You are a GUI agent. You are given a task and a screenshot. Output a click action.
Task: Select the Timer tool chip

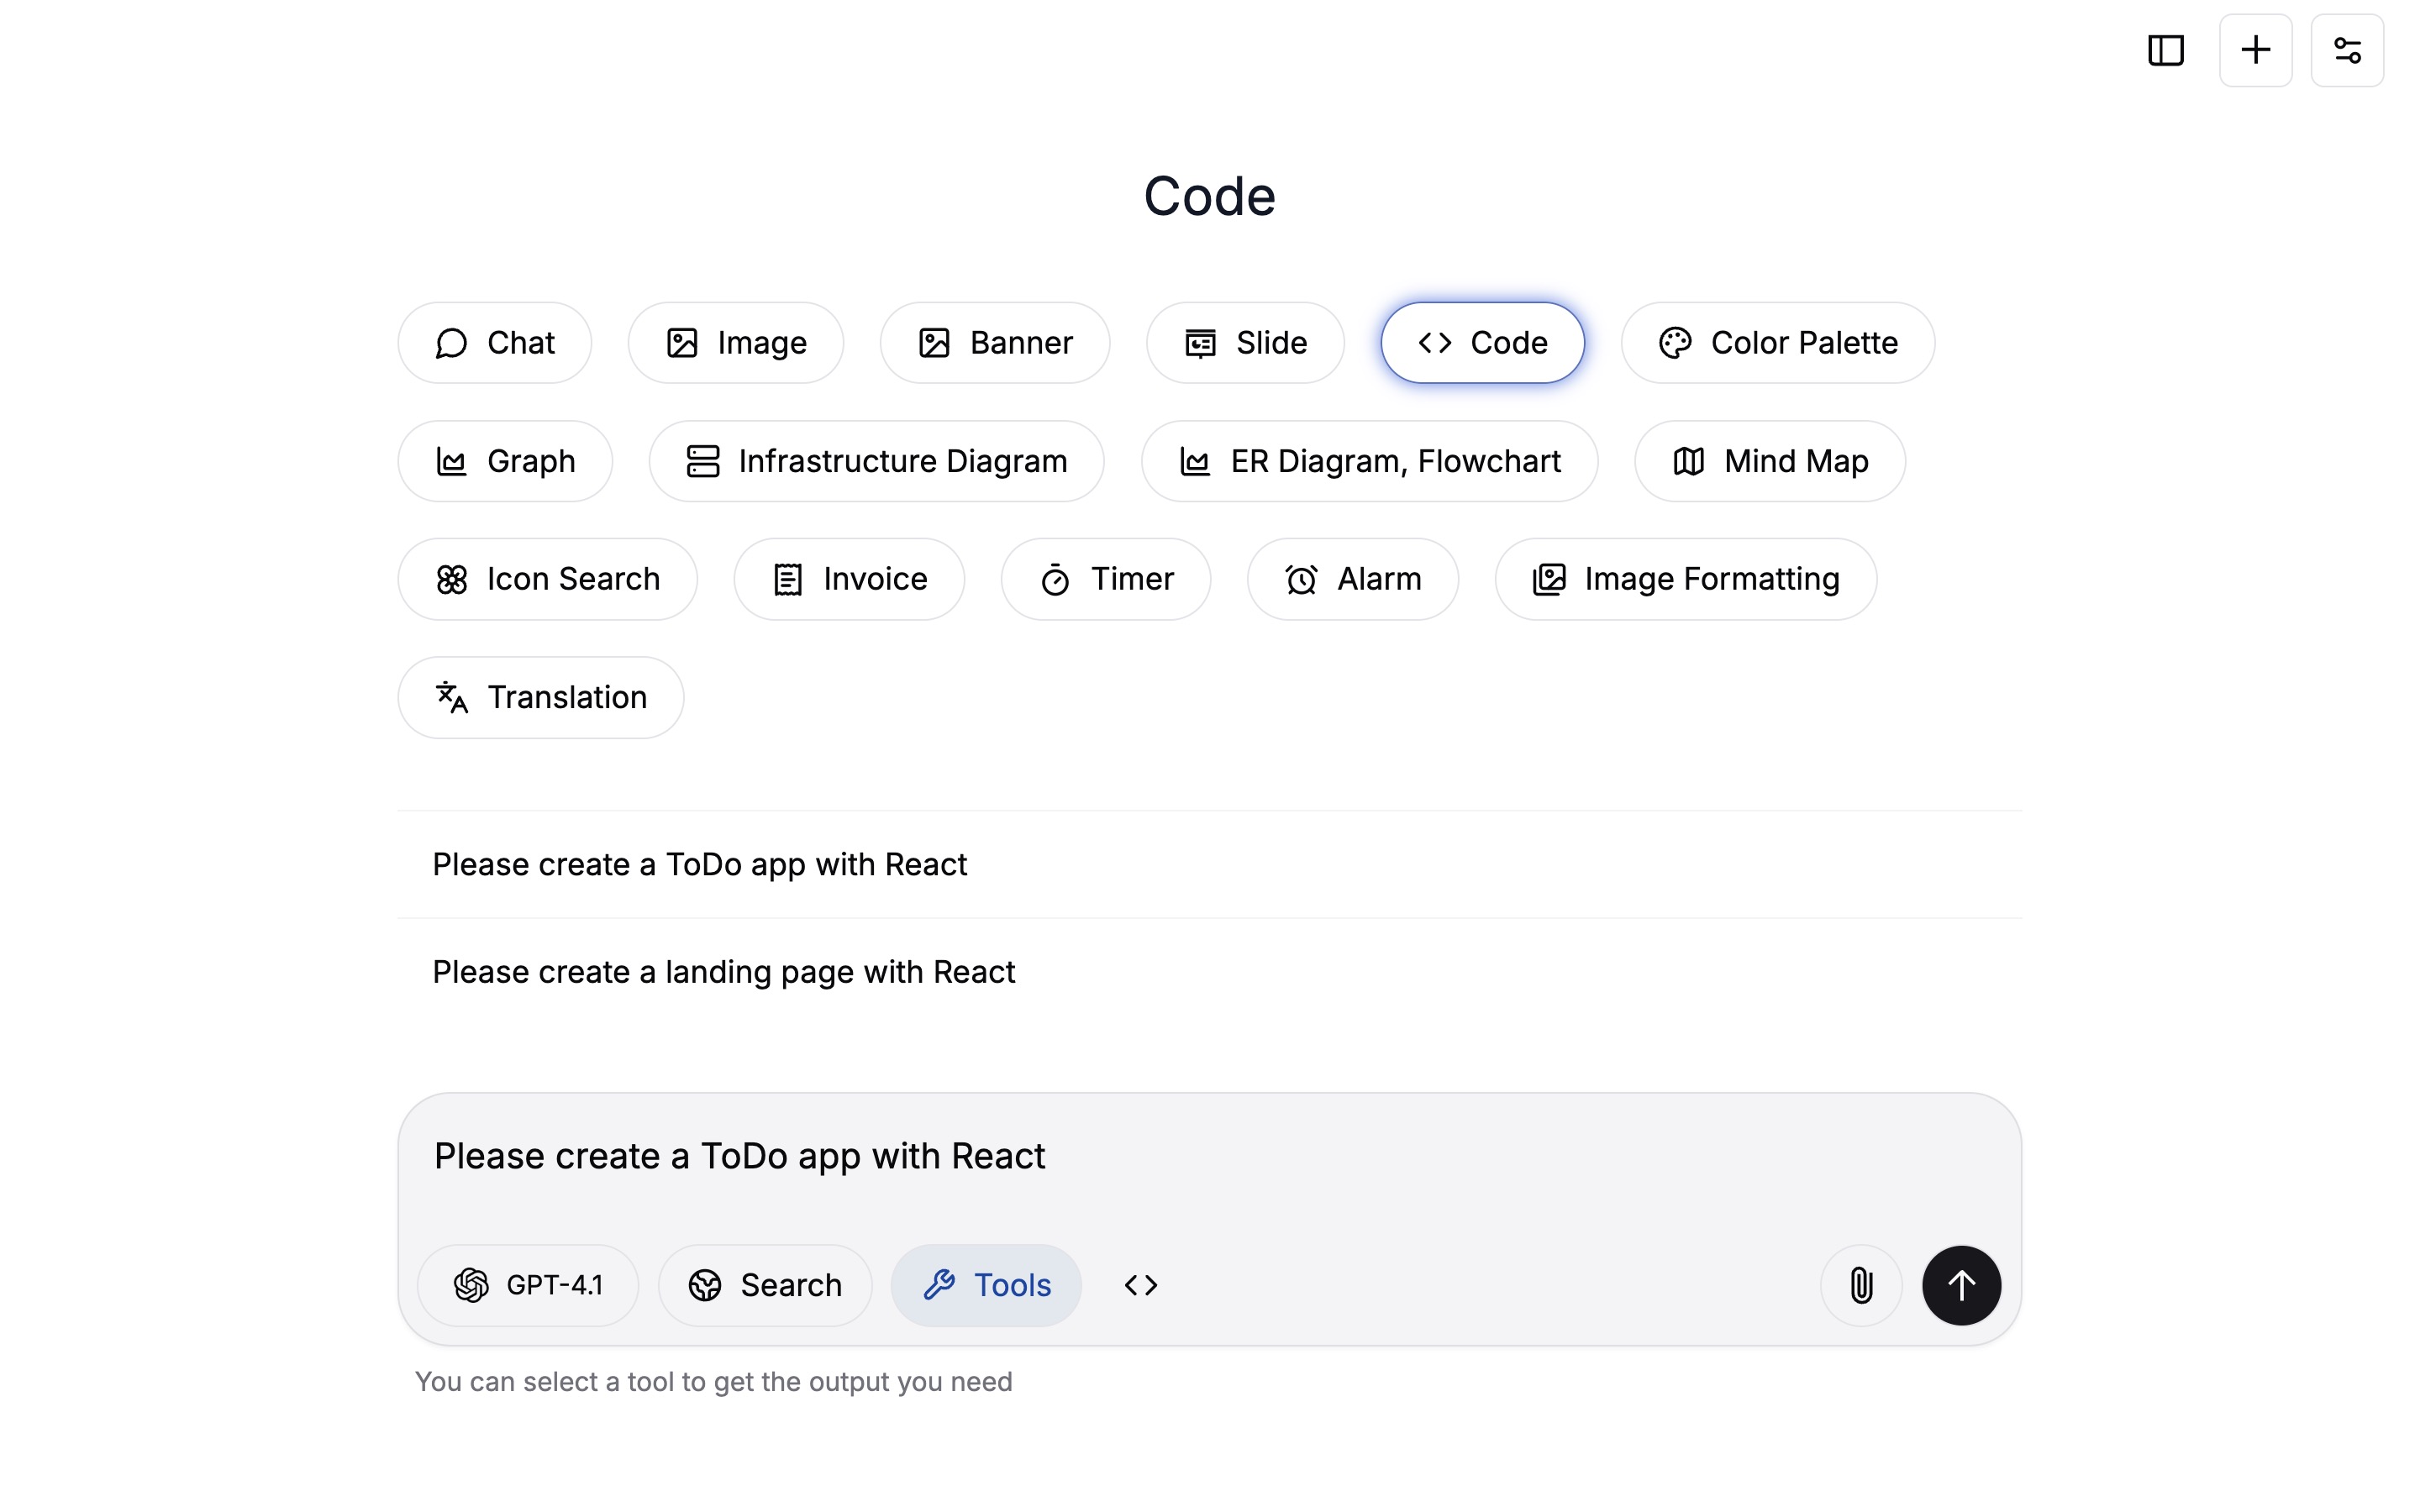click(1105, 579)
